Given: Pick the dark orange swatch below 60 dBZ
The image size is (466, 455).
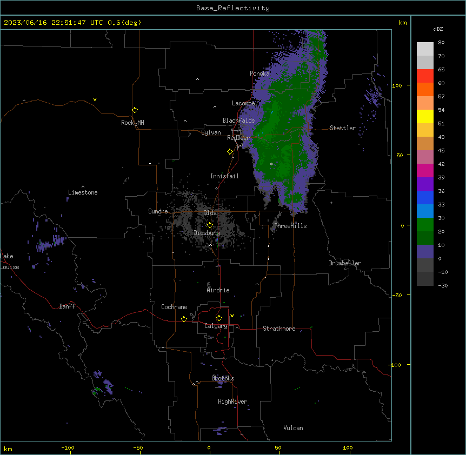Looking at the screenshot, I should (425, 89).
